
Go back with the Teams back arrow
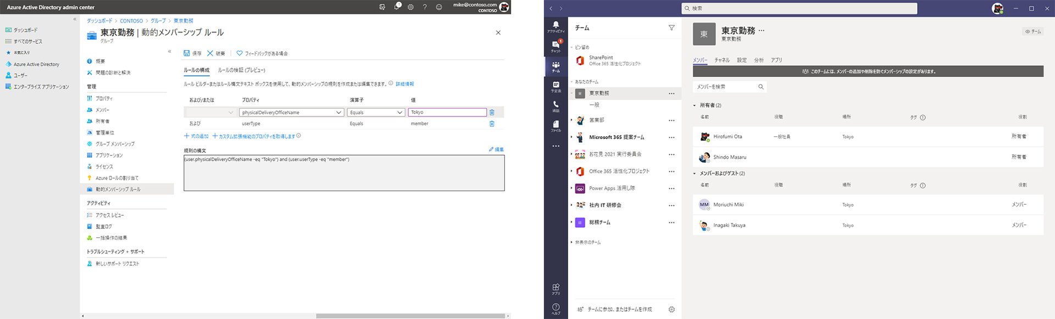point(551,8)
